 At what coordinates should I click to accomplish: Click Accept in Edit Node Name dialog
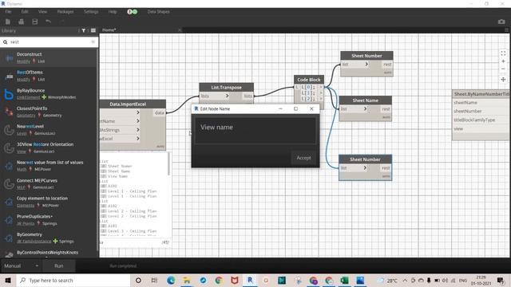(303, 158)
